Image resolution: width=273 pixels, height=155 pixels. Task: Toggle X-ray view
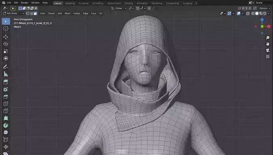point(248,13)
